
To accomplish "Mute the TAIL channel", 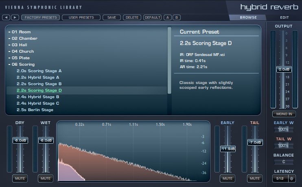I will pos(255,178).
